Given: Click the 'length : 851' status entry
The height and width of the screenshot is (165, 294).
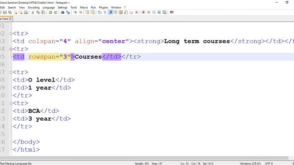Looking at the screenshot, I should 142,164.
